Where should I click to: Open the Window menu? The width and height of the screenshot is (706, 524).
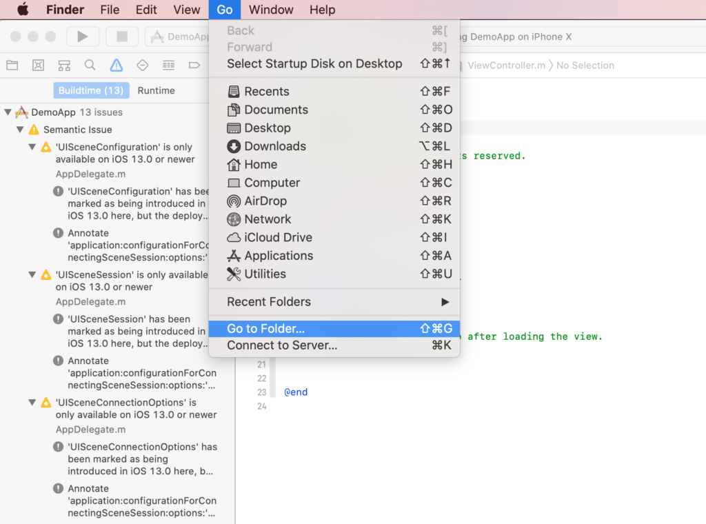(x=271, y=10)
